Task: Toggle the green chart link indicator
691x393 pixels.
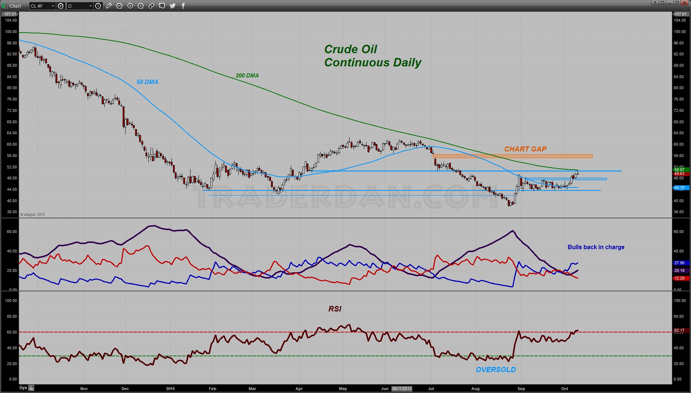Action: [5, 6]
